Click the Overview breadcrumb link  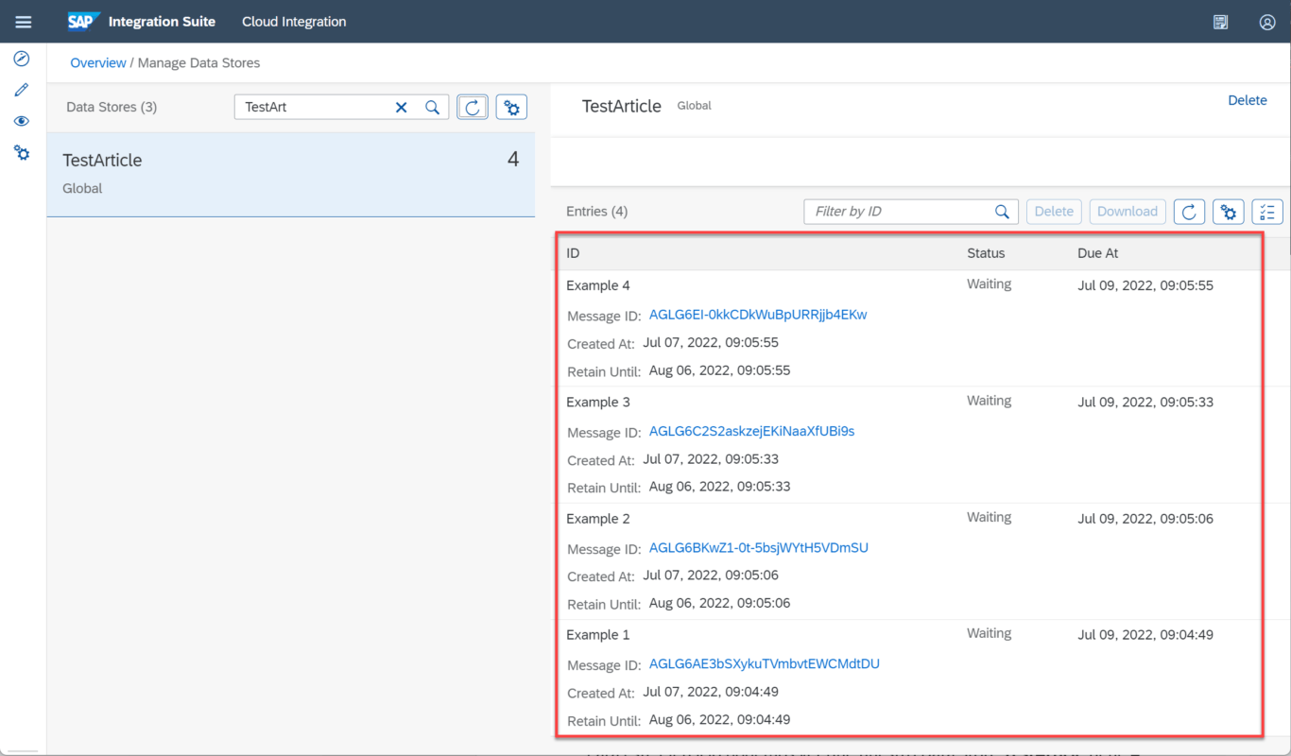pos(98,62)
